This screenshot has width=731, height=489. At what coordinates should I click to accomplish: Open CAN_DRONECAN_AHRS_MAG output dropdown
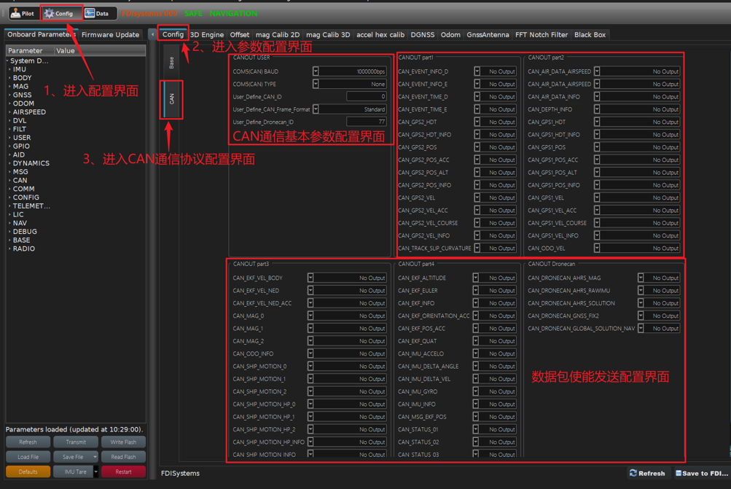[641, 278]
